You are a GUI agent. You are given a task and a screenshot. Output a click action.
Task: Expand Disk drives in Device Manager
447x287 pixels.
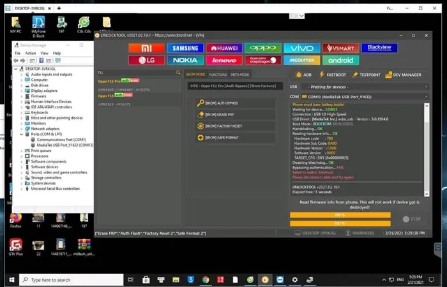[x=21, y=85]
